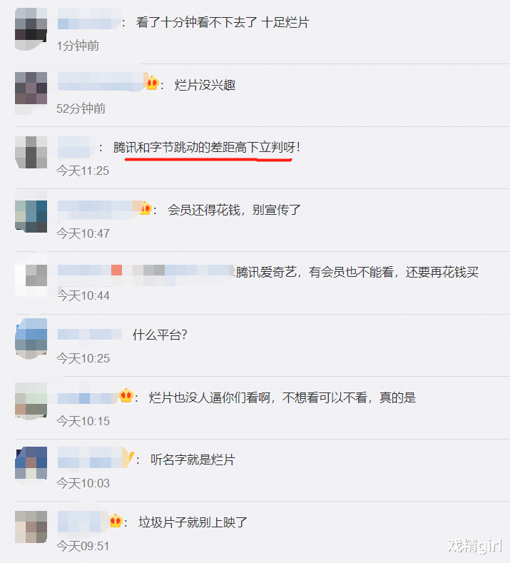
Task: Click crown badge beside '垃圾片子就别上映了' comment
Action: [116, 520]
